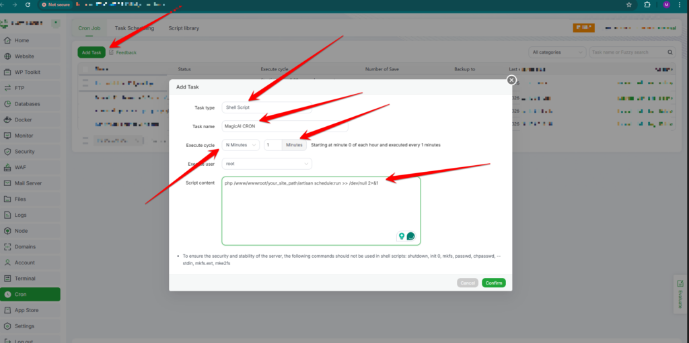Click the search magnifier icon
689x343 pixels.
[x=670, y=52]
